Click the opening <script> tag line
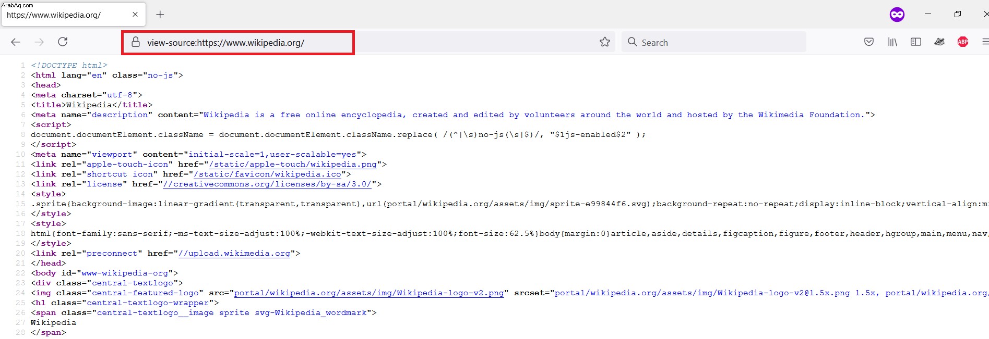This screenshot has height=339, width=989. pos(51,124)
